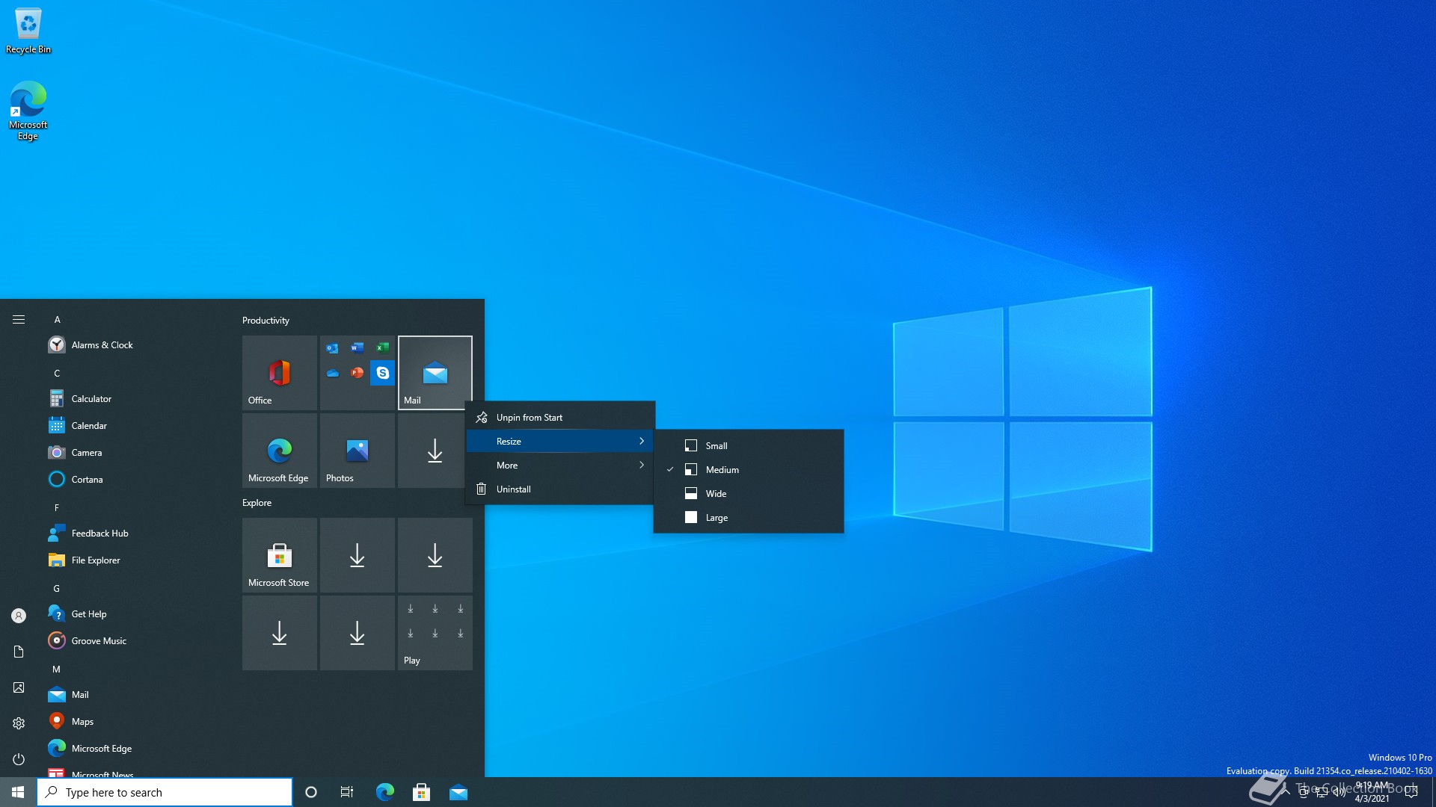Open the Office tile

(x=280, y=373)
